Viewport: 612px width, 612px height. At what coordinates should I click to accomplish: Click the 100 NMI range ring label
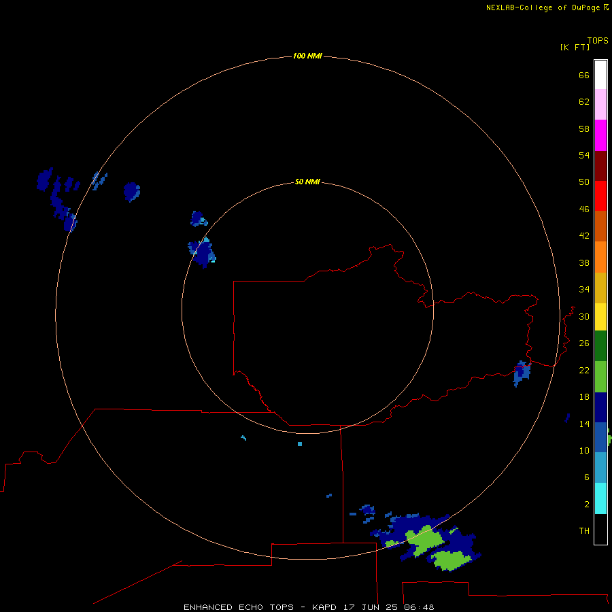pyautogui.click(x=307, y=56)
